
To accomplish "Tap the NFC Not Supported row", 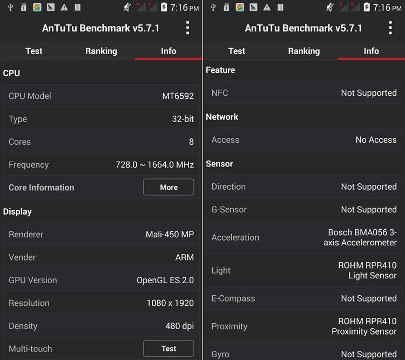I will tap(304, 93).
